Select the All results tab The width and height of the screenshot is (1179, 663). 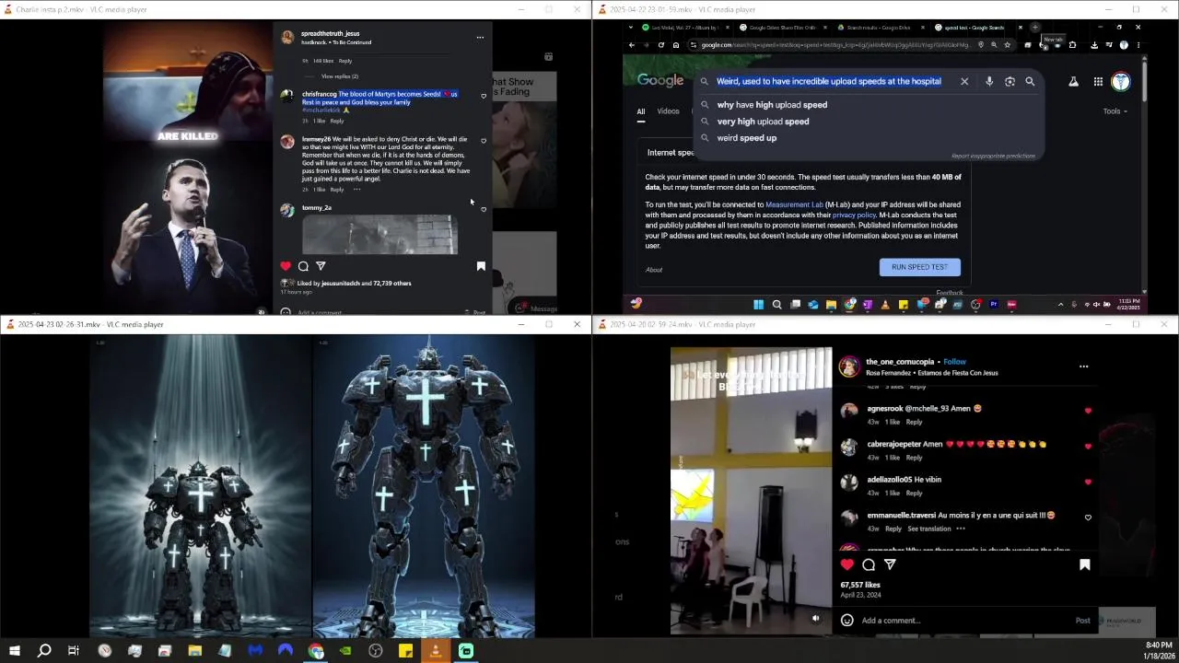pos(641,111)
